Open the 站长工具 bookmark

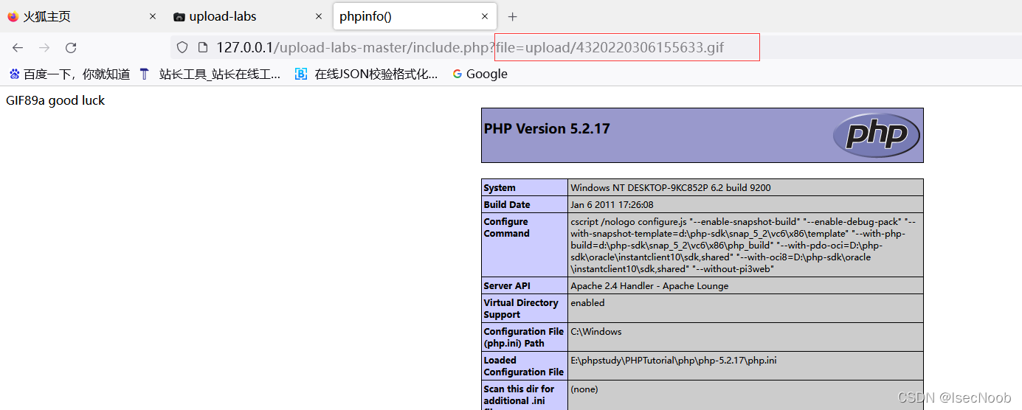pyautogui.click(x=210, y=74)
